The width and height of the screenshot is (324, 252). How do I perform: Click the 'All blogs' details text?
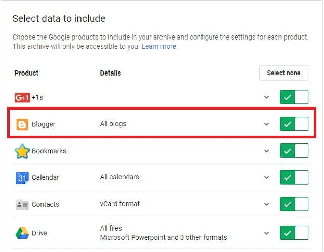click(x=113, y=124)
